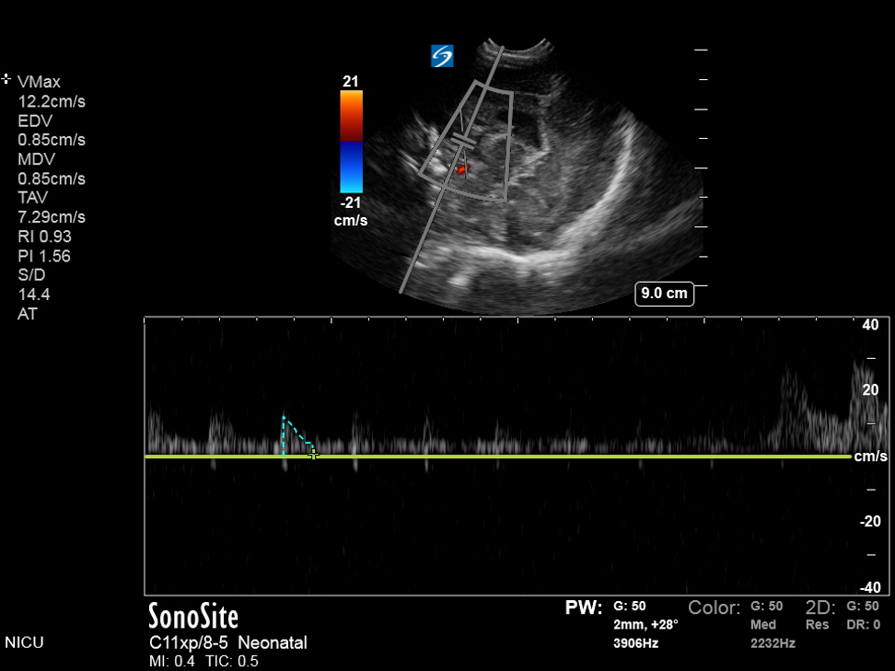Click the Color mode label
The height and width of the screenshot is (671, 895).
714,607
